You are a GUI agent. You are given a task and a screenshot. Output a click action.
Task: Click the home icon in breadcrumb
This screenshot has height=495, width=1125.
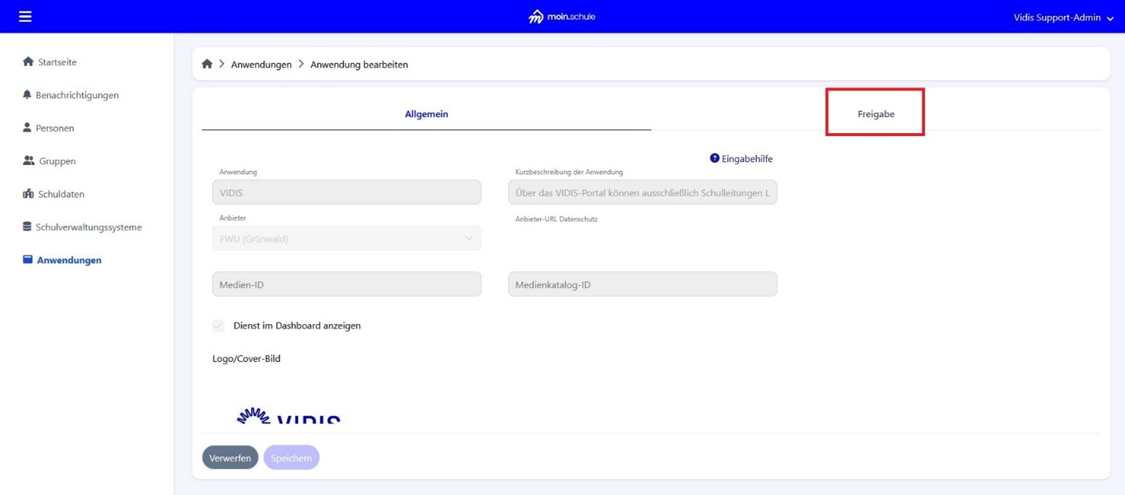207,64
